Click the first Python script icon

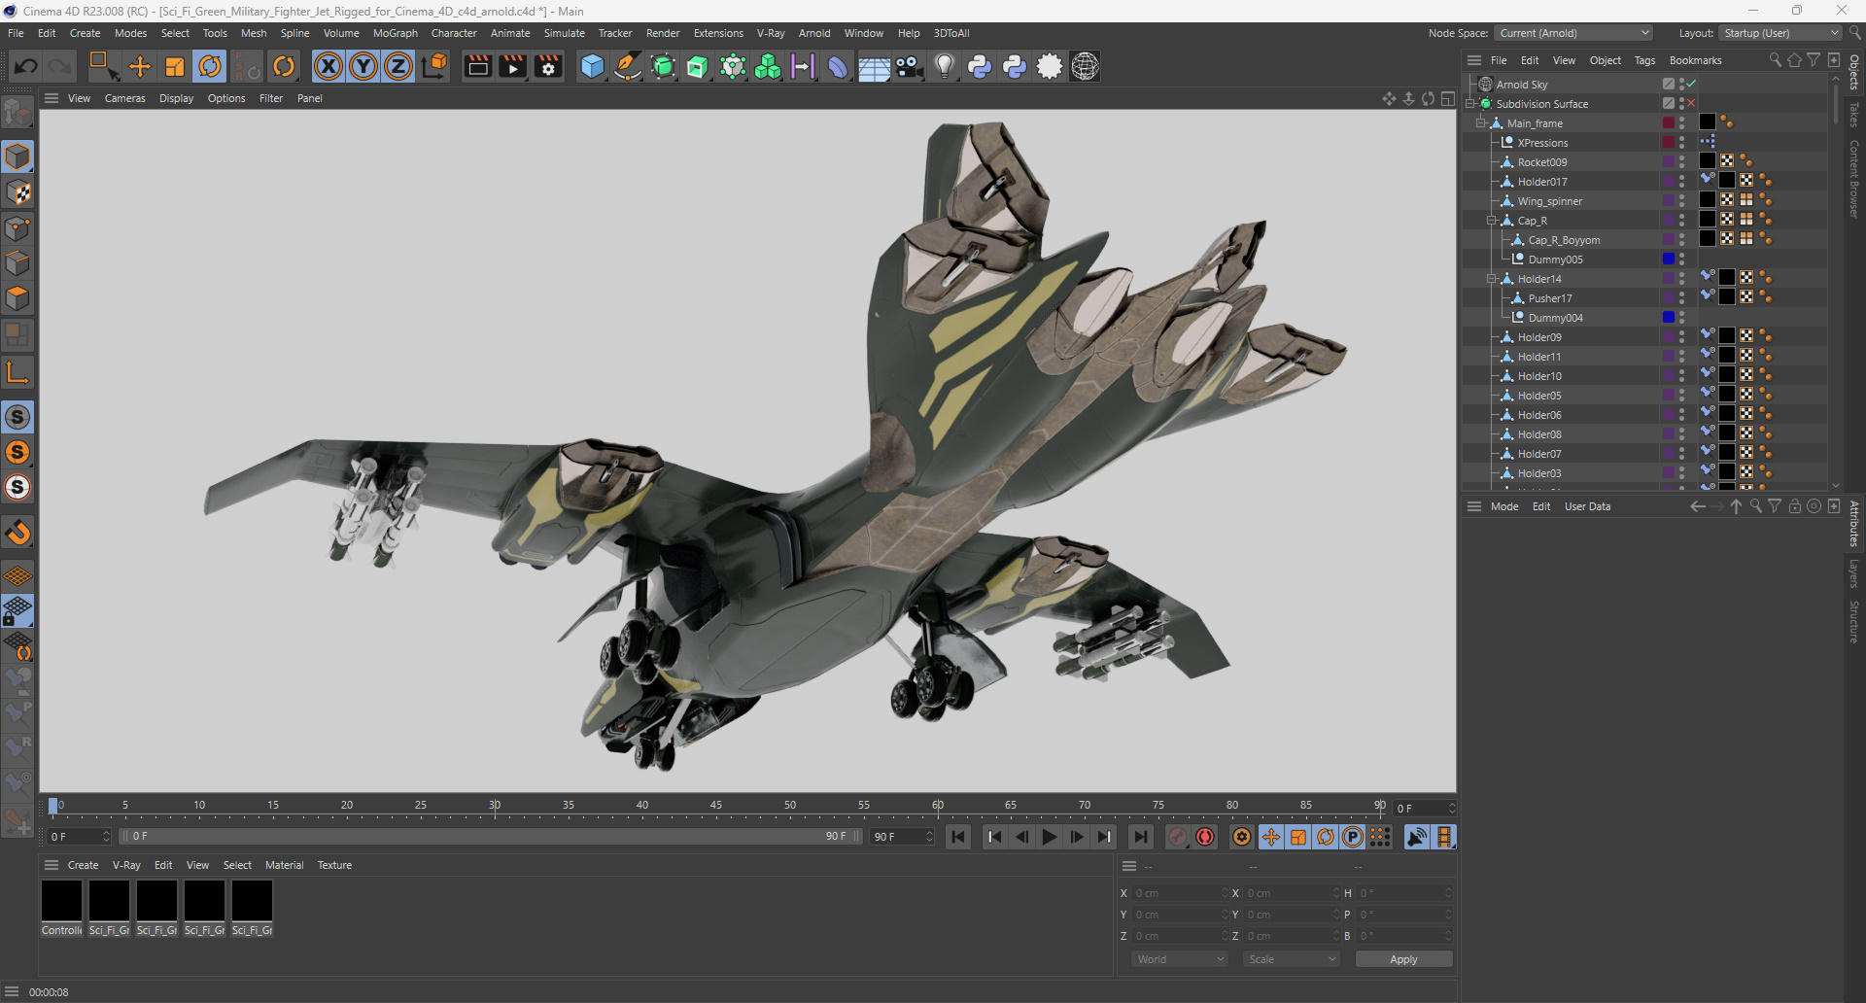(x=980, y=66)
